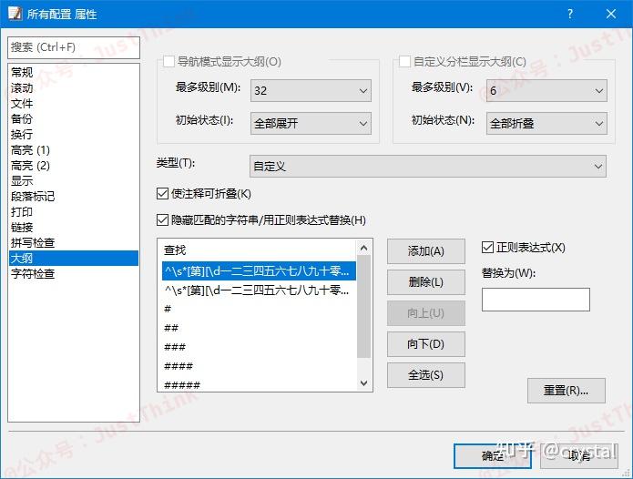This screenshot has width=633, height=479.
Task: Click the 删除(L) button
Action: pyautogui.click(x=426, y=282)
